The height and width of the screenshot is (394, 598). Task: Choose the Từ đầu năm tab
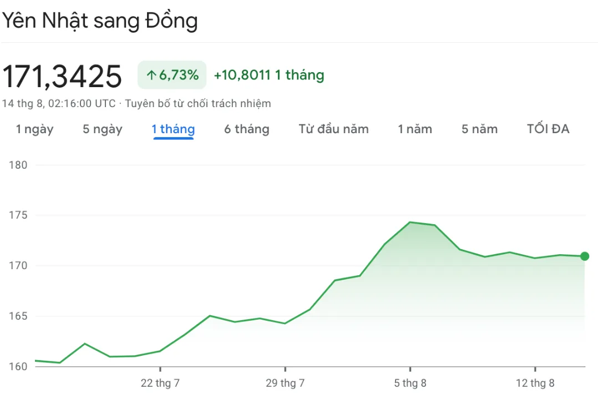[334, 129]
